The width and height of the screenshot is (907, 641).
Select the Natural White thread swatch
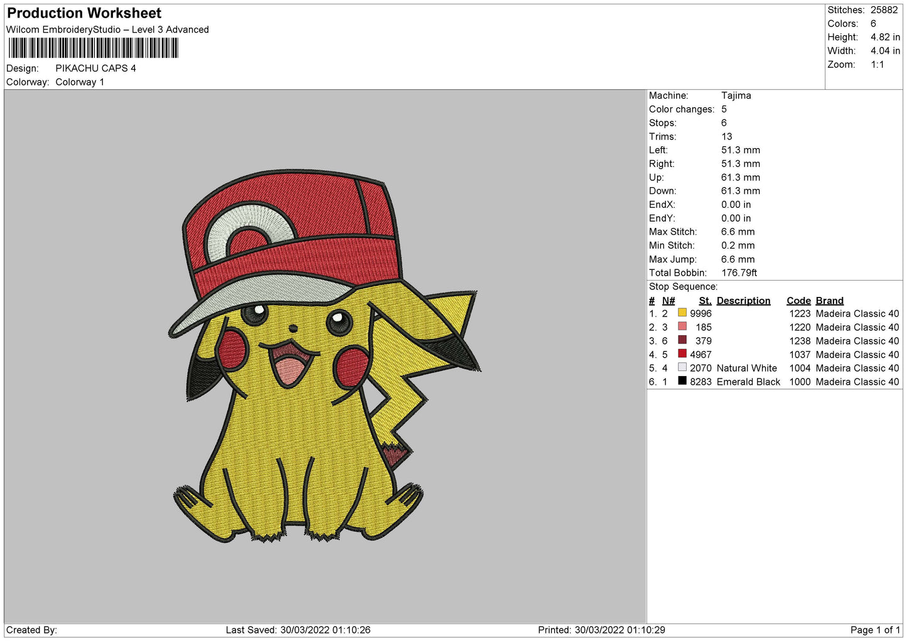pyautogui.click(x=682, y=367)
